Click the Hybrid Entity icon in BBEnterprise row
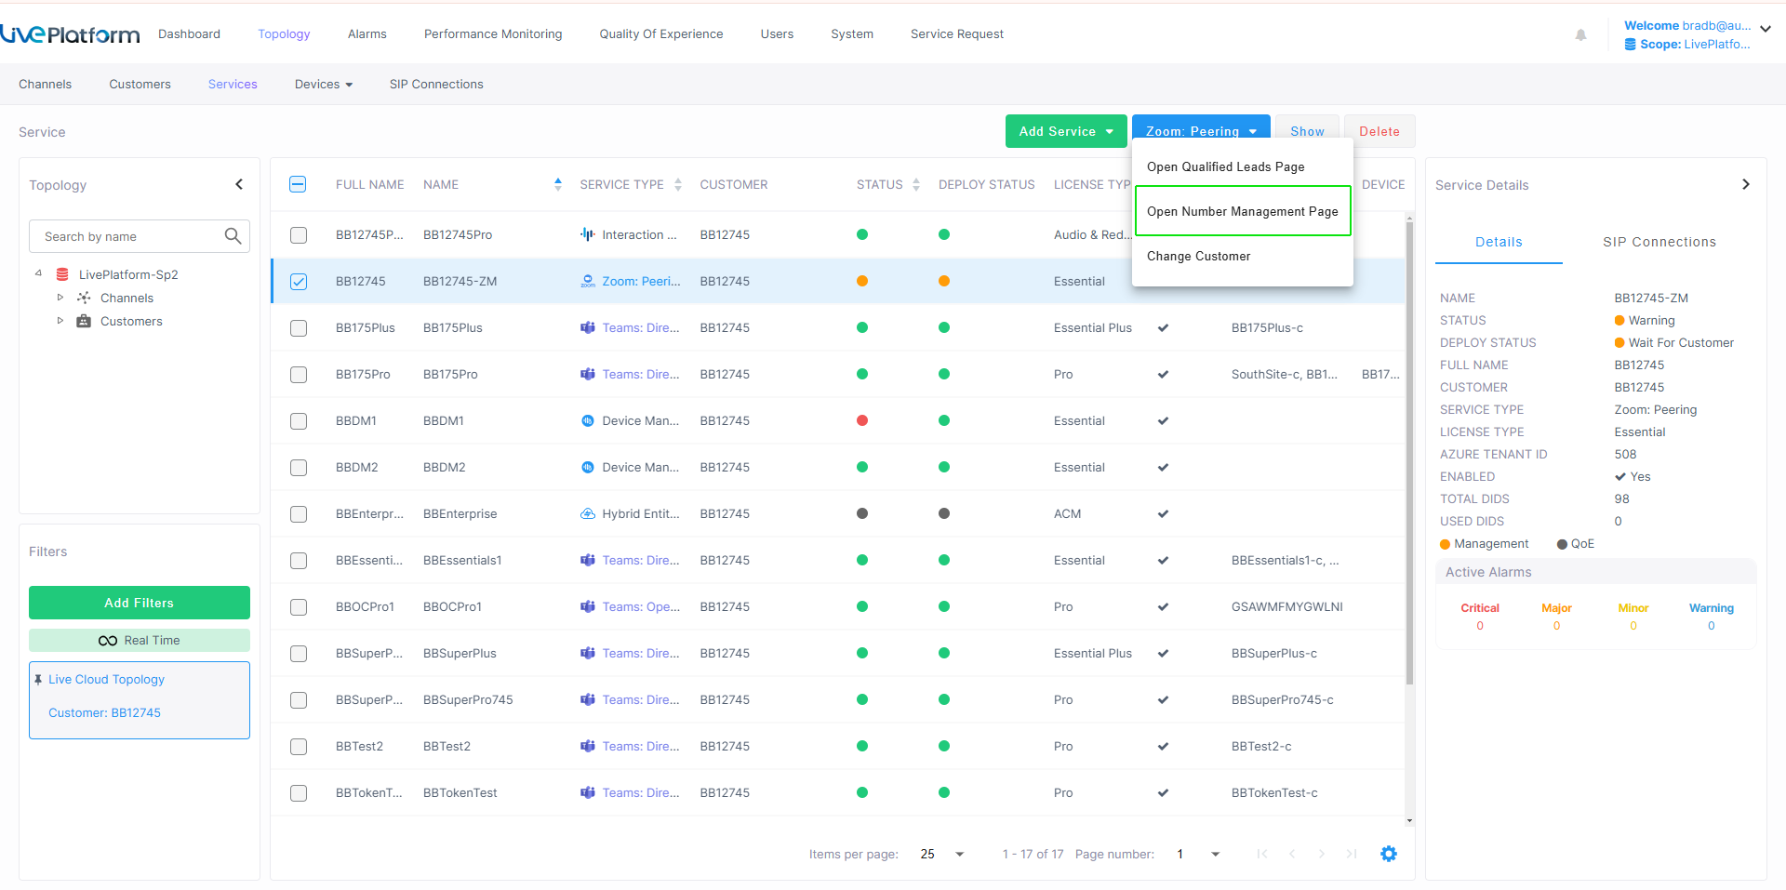The image size is (1786, 890). pyautogui.click(x=587, y=513)
